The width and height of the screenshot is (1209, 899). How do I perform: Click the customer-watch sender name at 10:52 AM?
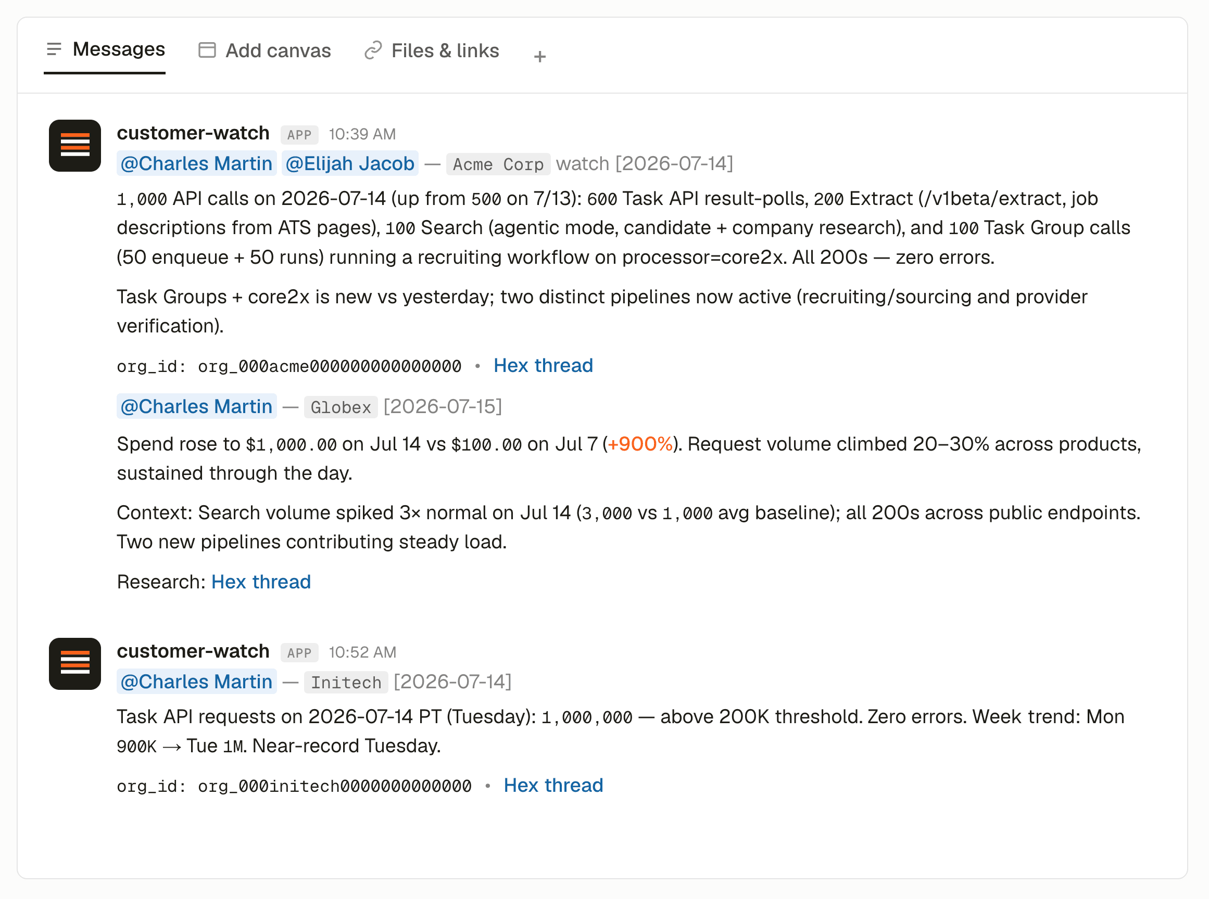click(193, 651)
